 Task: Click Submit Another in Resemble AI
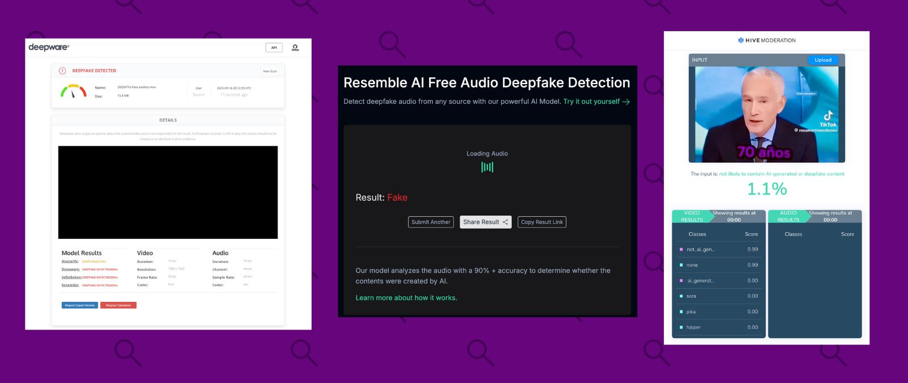(431, 222)
